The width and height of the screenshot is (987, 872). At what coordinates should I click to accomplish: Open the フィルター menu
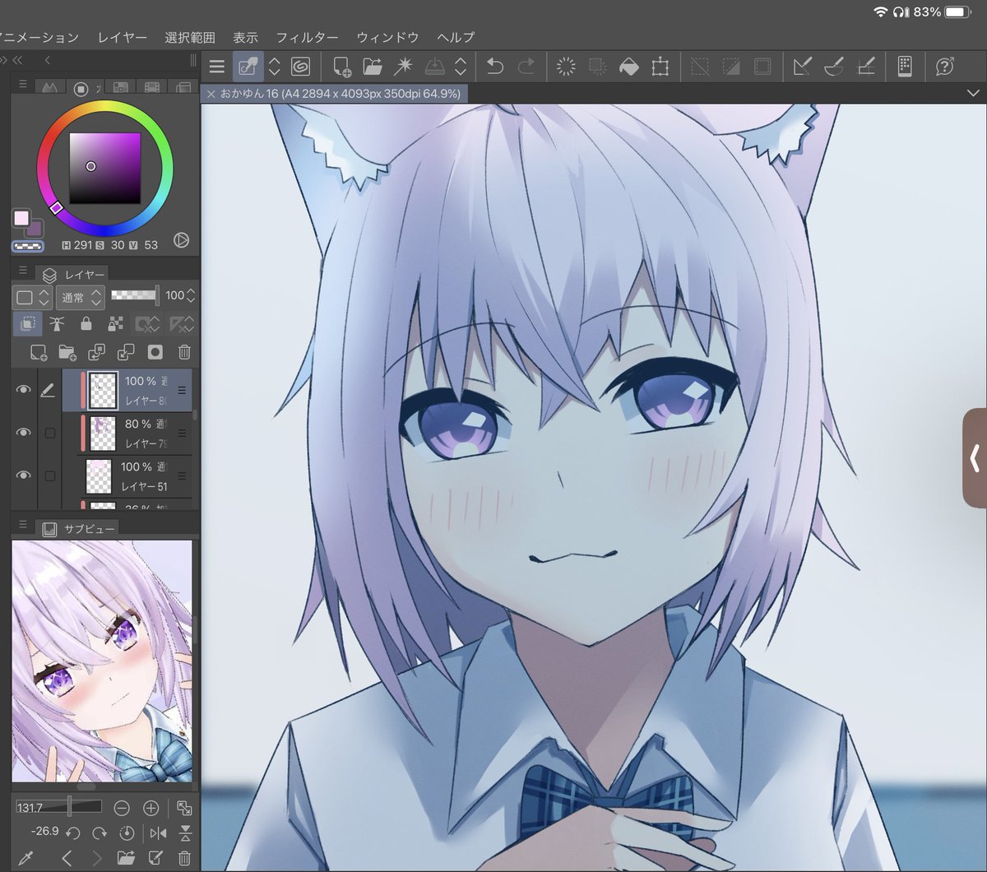[x=307, y=37]
